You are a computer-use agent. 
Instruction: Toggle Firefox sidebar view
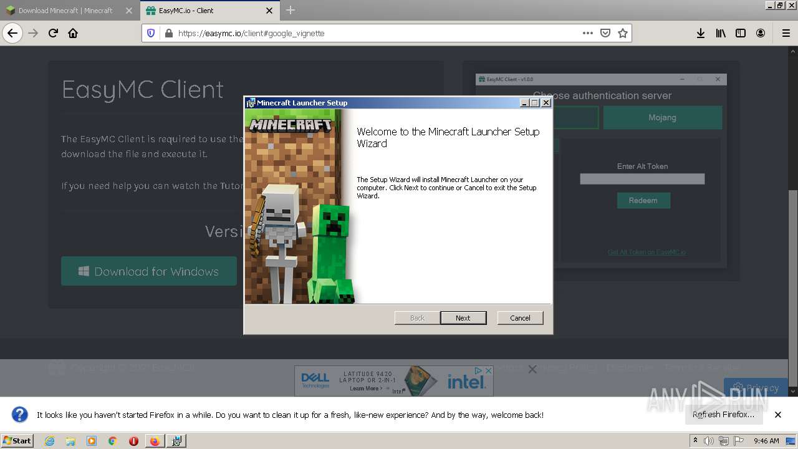(x=741, y=33)
